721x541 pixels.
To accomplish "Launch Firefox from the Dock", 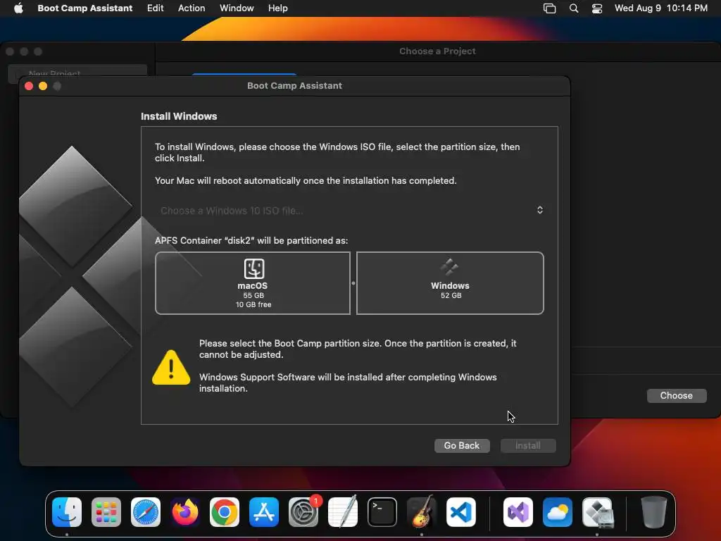I will tap(185, 512).
